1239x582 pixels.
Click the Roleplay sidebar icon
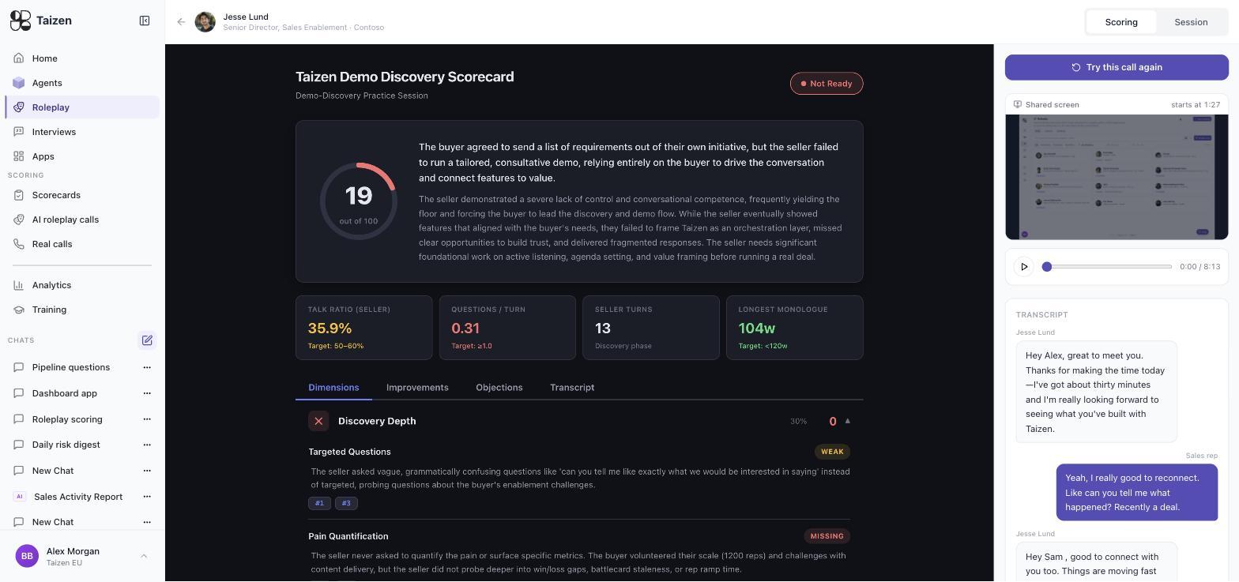(19, 107)
